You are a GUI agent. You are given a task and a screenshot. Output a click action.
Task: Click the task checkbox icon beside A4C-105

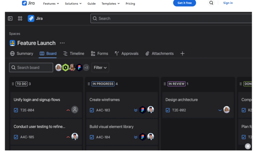pos(16,137)
